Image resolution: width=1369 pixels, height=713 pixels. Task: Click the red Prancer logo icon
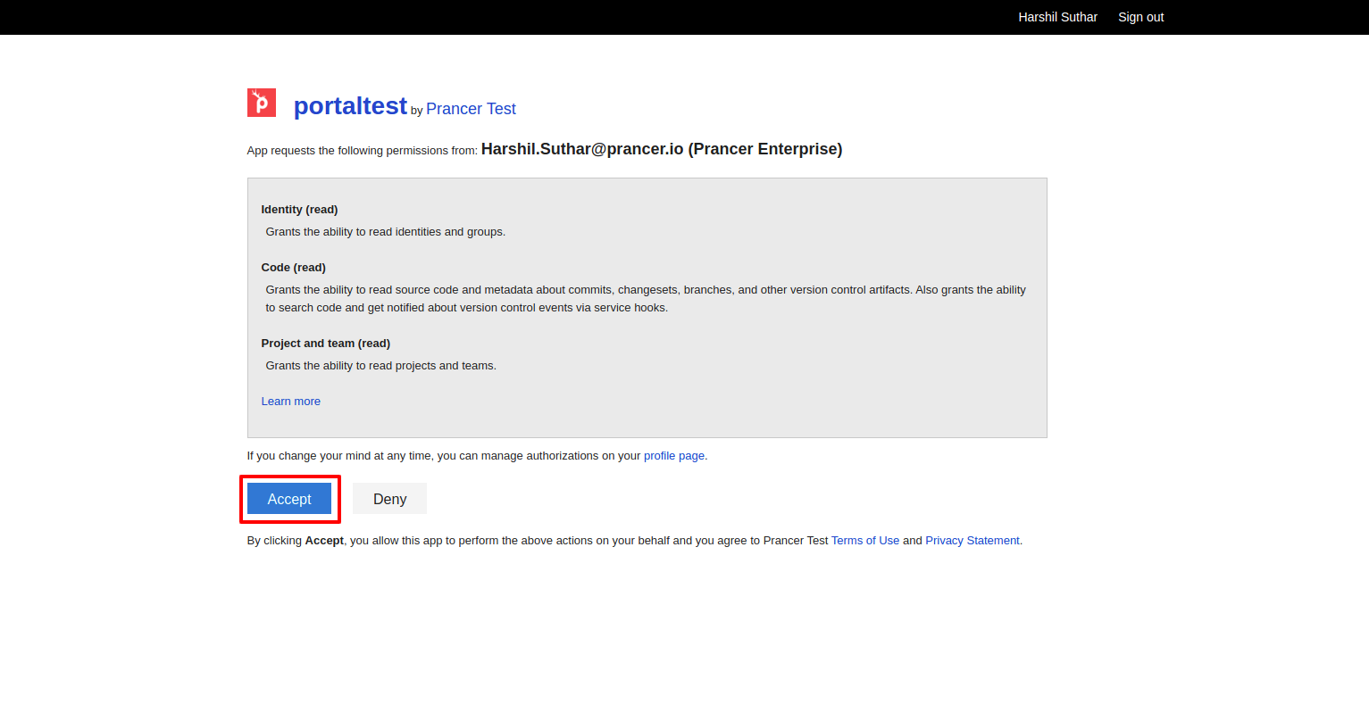[x=262, y=103]
